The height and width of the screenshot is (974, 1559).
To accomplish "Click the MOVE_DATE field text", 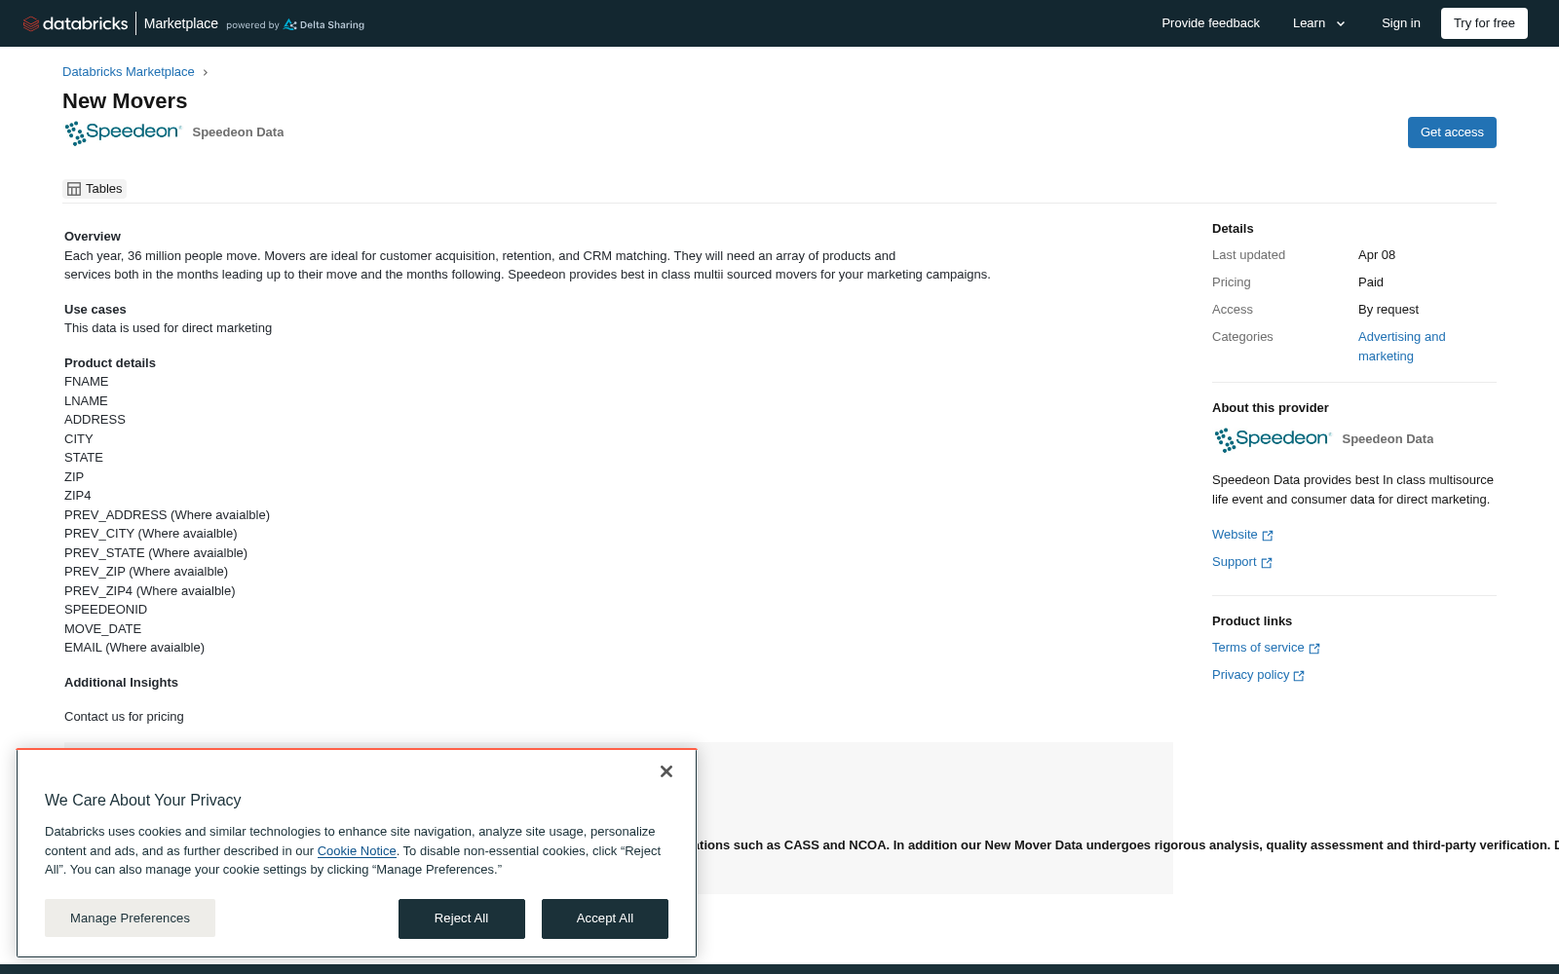I will 102,629.
